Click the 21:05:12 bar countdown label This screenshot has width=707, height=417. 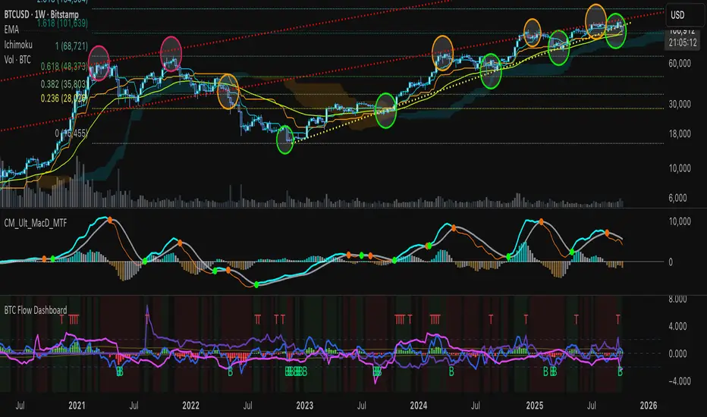pos(683,42)
